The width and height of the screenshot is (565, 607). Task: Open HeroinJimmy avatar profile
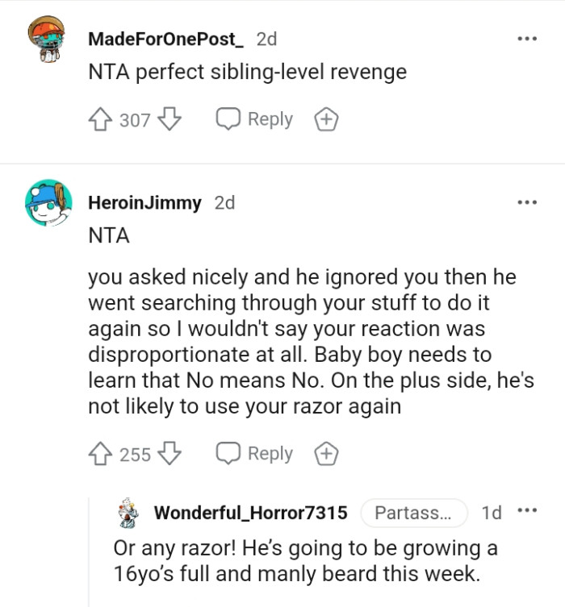tap(48, 202)
